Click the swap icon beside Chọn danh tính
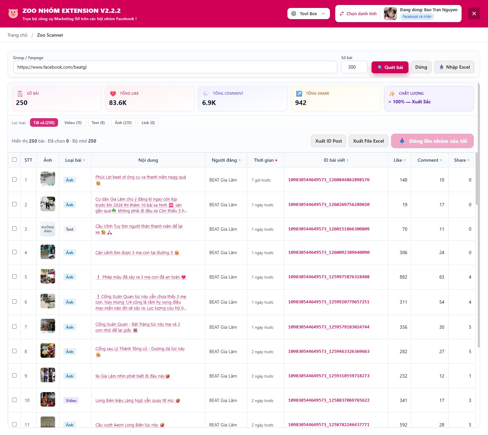 point(342,14)
